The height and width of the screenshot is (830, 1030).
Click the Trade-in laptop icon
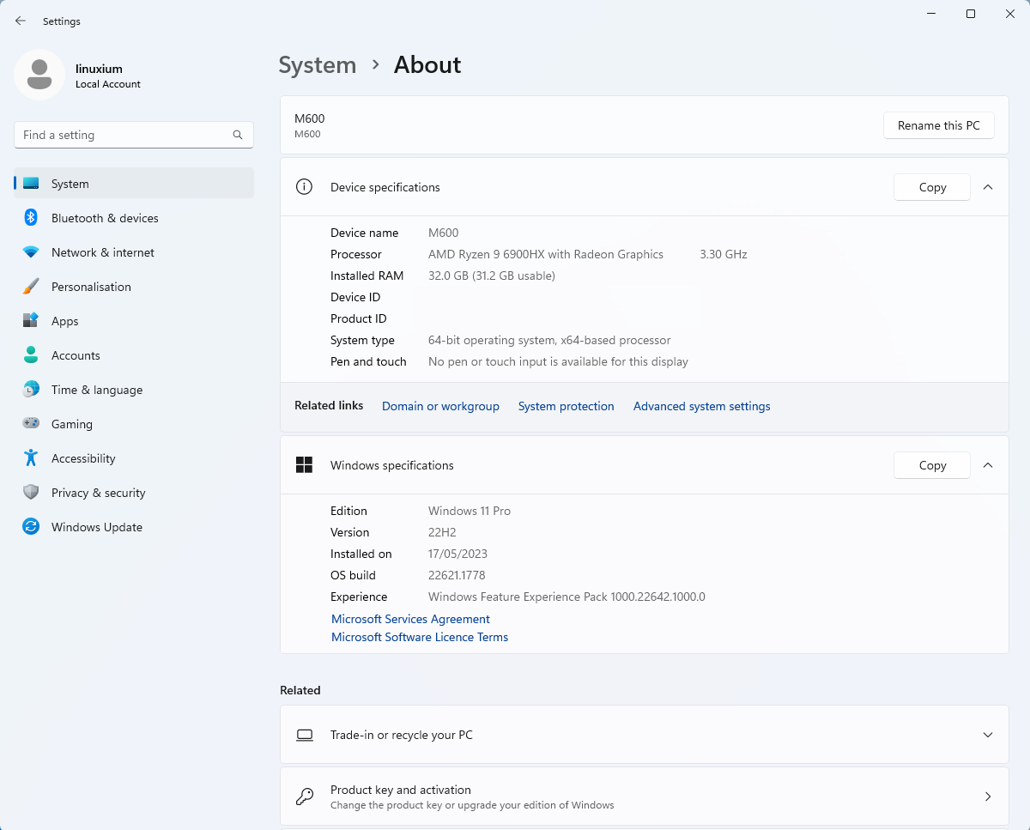(x=304, y=736)
